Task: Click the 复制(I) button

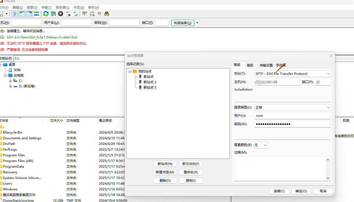Action: (191, 181)
